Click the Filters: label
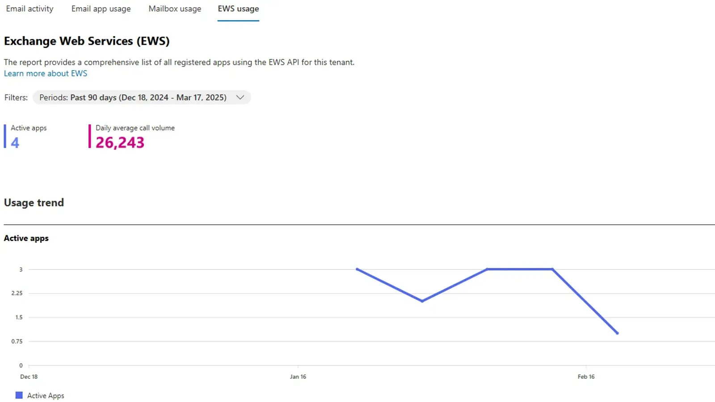Screen dimensions: 715x402 (16, 97)
